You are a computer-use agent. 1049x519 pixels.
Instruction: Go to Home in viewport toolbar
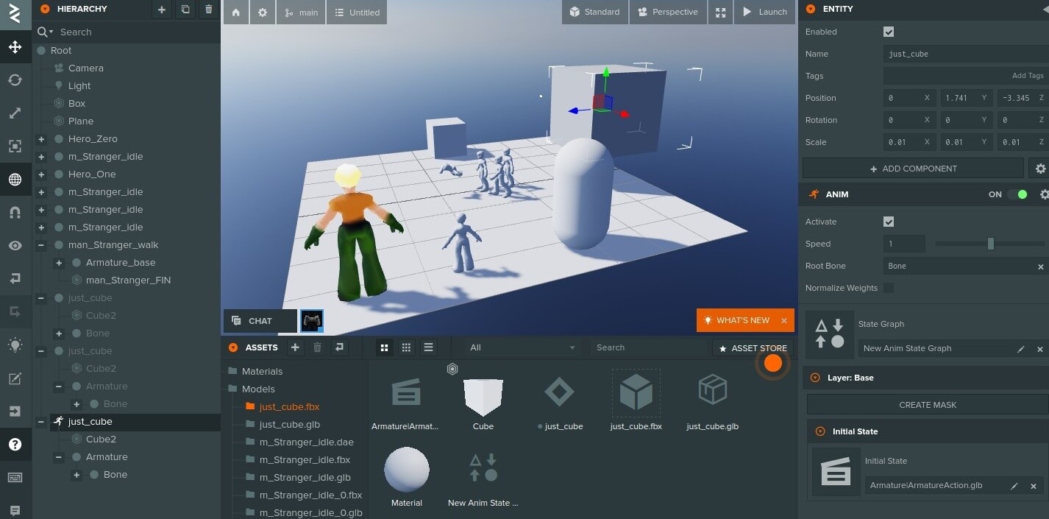pyautogui.click(x=235, y=13)
